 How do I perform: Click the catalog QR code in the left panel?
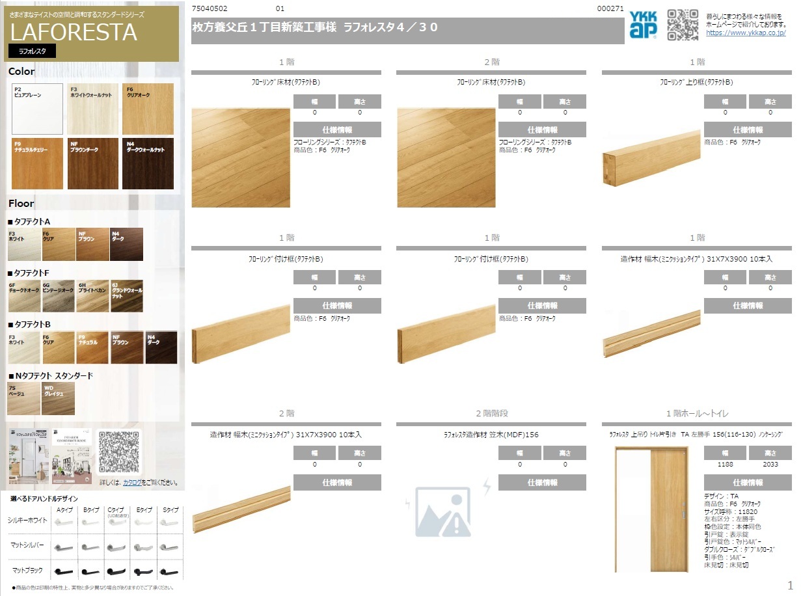[120, 451]
